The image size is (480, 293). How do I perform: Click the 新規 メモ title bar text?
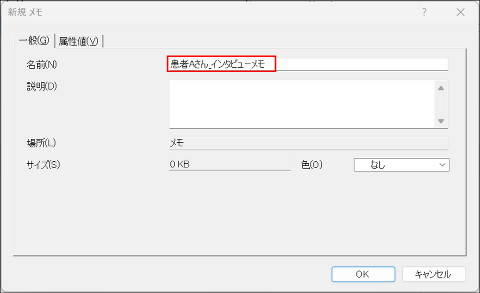coord(25,13)
